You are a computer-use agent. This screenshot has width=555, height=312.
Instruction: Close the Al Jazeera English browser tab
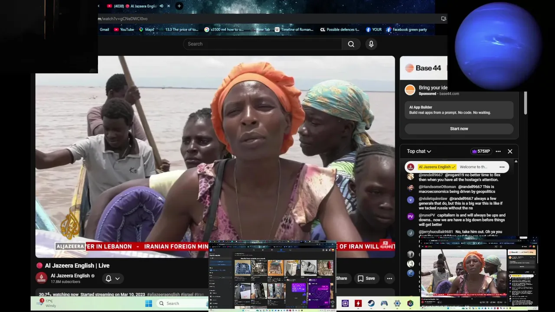tap(169, 6)
